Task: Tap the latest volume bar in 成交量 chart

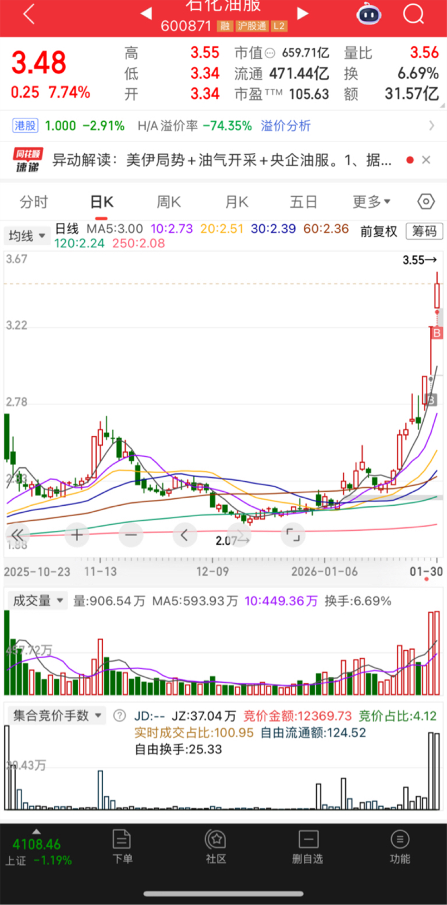Action: pos(437,653)
